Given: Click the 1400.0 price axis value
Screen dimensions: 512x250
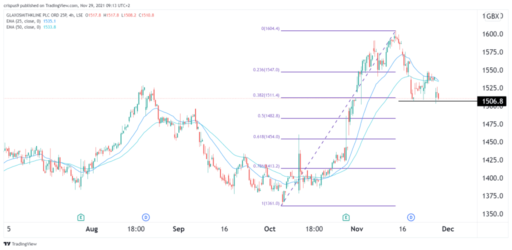Looking at the screenshot, I should [491, 178].
